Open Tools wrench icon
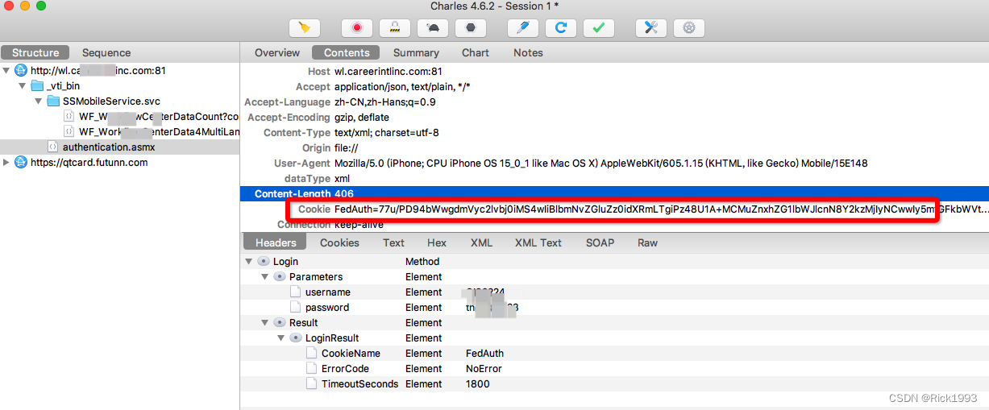Image resolution: width=989 pixels, height=410 pixels. [x=651, y=27]
